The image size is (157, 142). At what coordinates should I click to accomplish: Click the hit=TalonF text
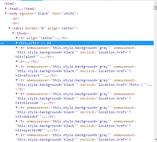pyautogui.click(x=26, y=57)
